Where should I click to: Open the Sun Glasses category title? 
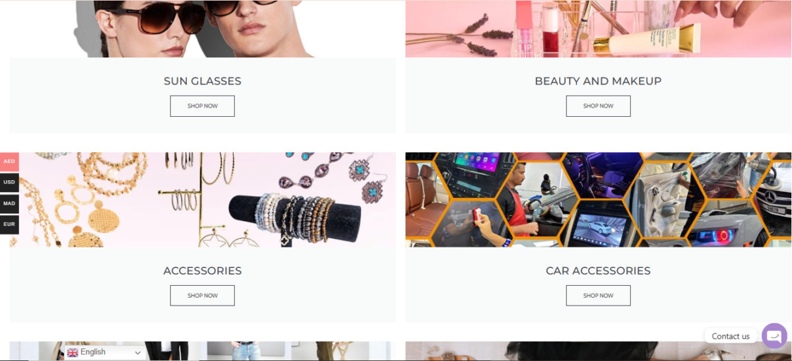203,81
